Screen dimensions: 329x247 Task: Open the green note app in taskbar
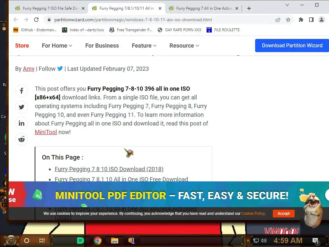coord(80,241)
